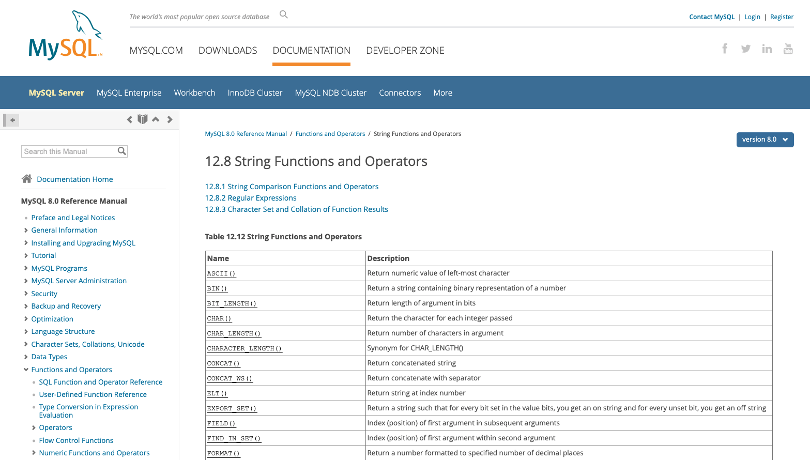The height and width of the screenshot is (460, 810).
Task: Open the MySQL YouTube icon
Action: (788, 49)
